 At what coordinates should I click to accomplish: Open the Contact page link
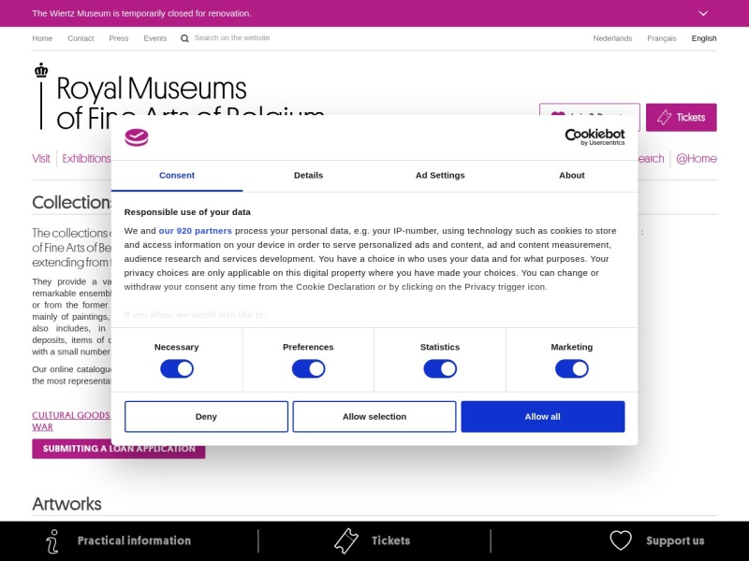(81, 38)
